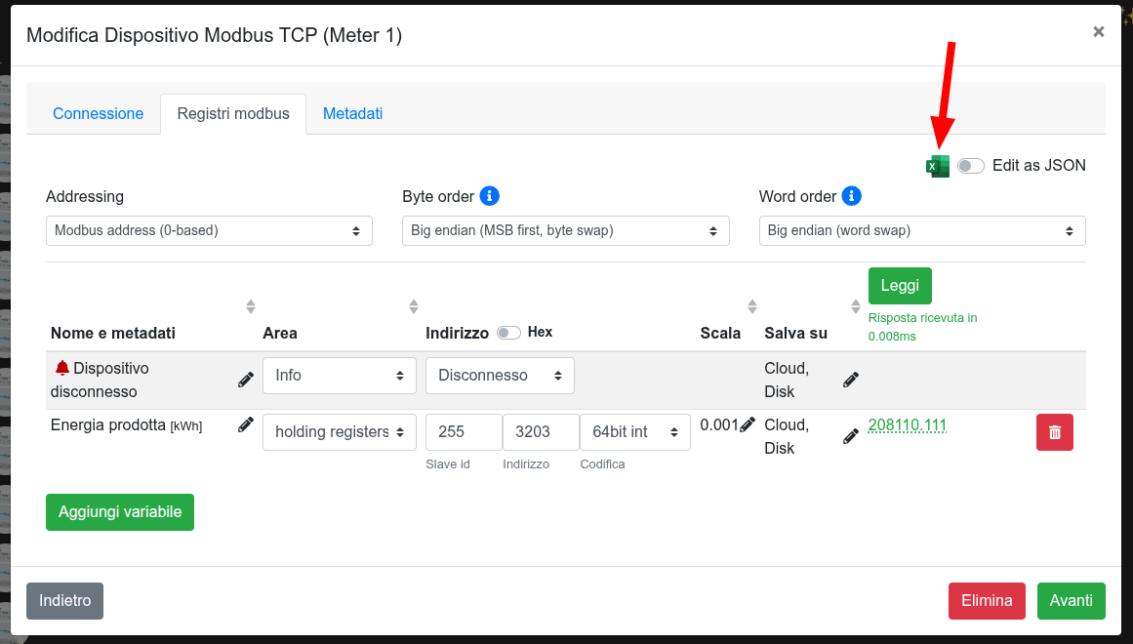Edit Salva su destination for Energia prodotta row
The width and height of the screenshot is (1133, 644).
(x=849, y=435)
